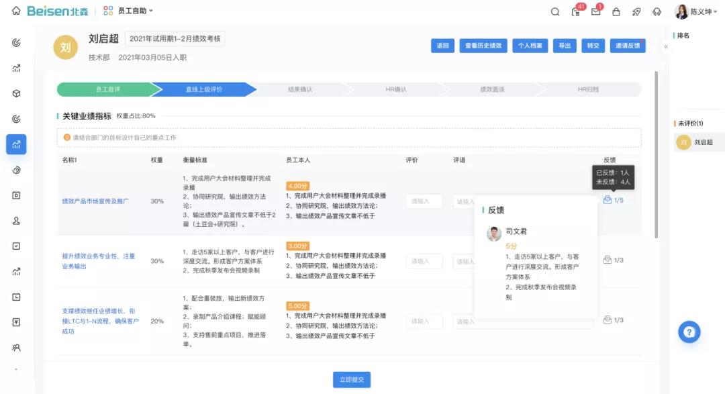The image size is (725, 394).
Task: Open the floating question mark help bubble
Action: click(x=689, y=332)
